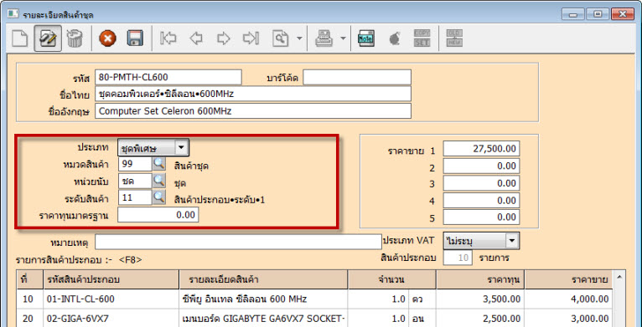Click the ที่ column header

click(x=30, y=279)
